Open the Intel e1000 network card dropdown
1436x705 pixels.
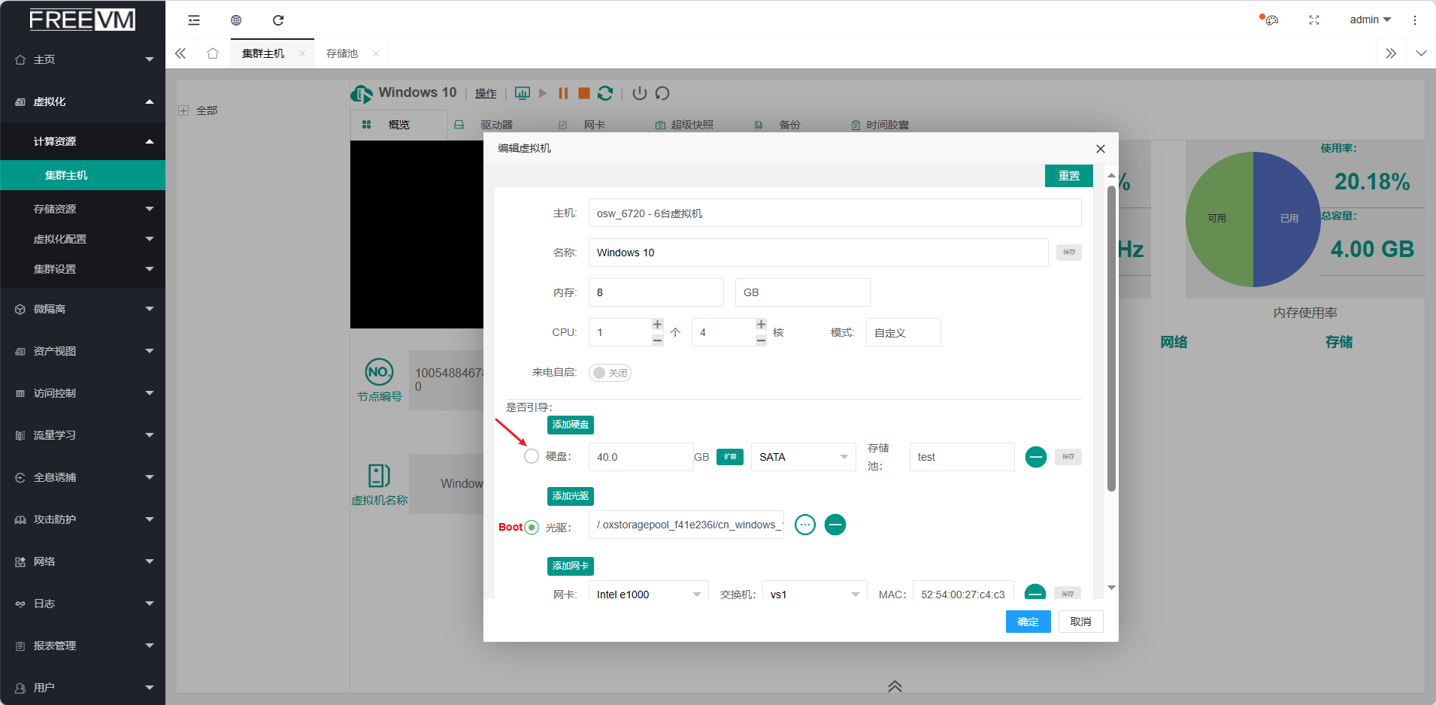pyautogui.click(x=647, y=594)
